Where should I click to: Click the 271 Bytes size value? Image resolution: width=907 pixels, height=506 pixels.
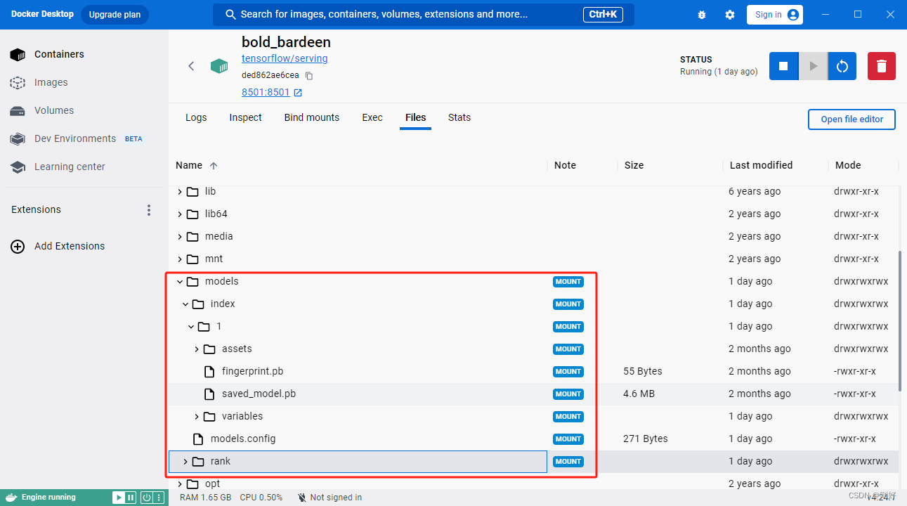pos(645,439)
